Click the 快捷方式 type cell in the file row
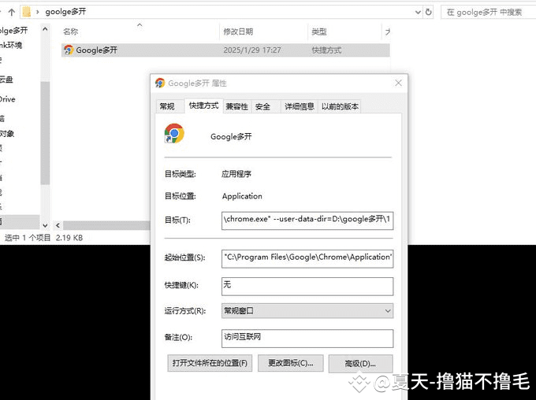Screen dimensions: 536x400 326,50
